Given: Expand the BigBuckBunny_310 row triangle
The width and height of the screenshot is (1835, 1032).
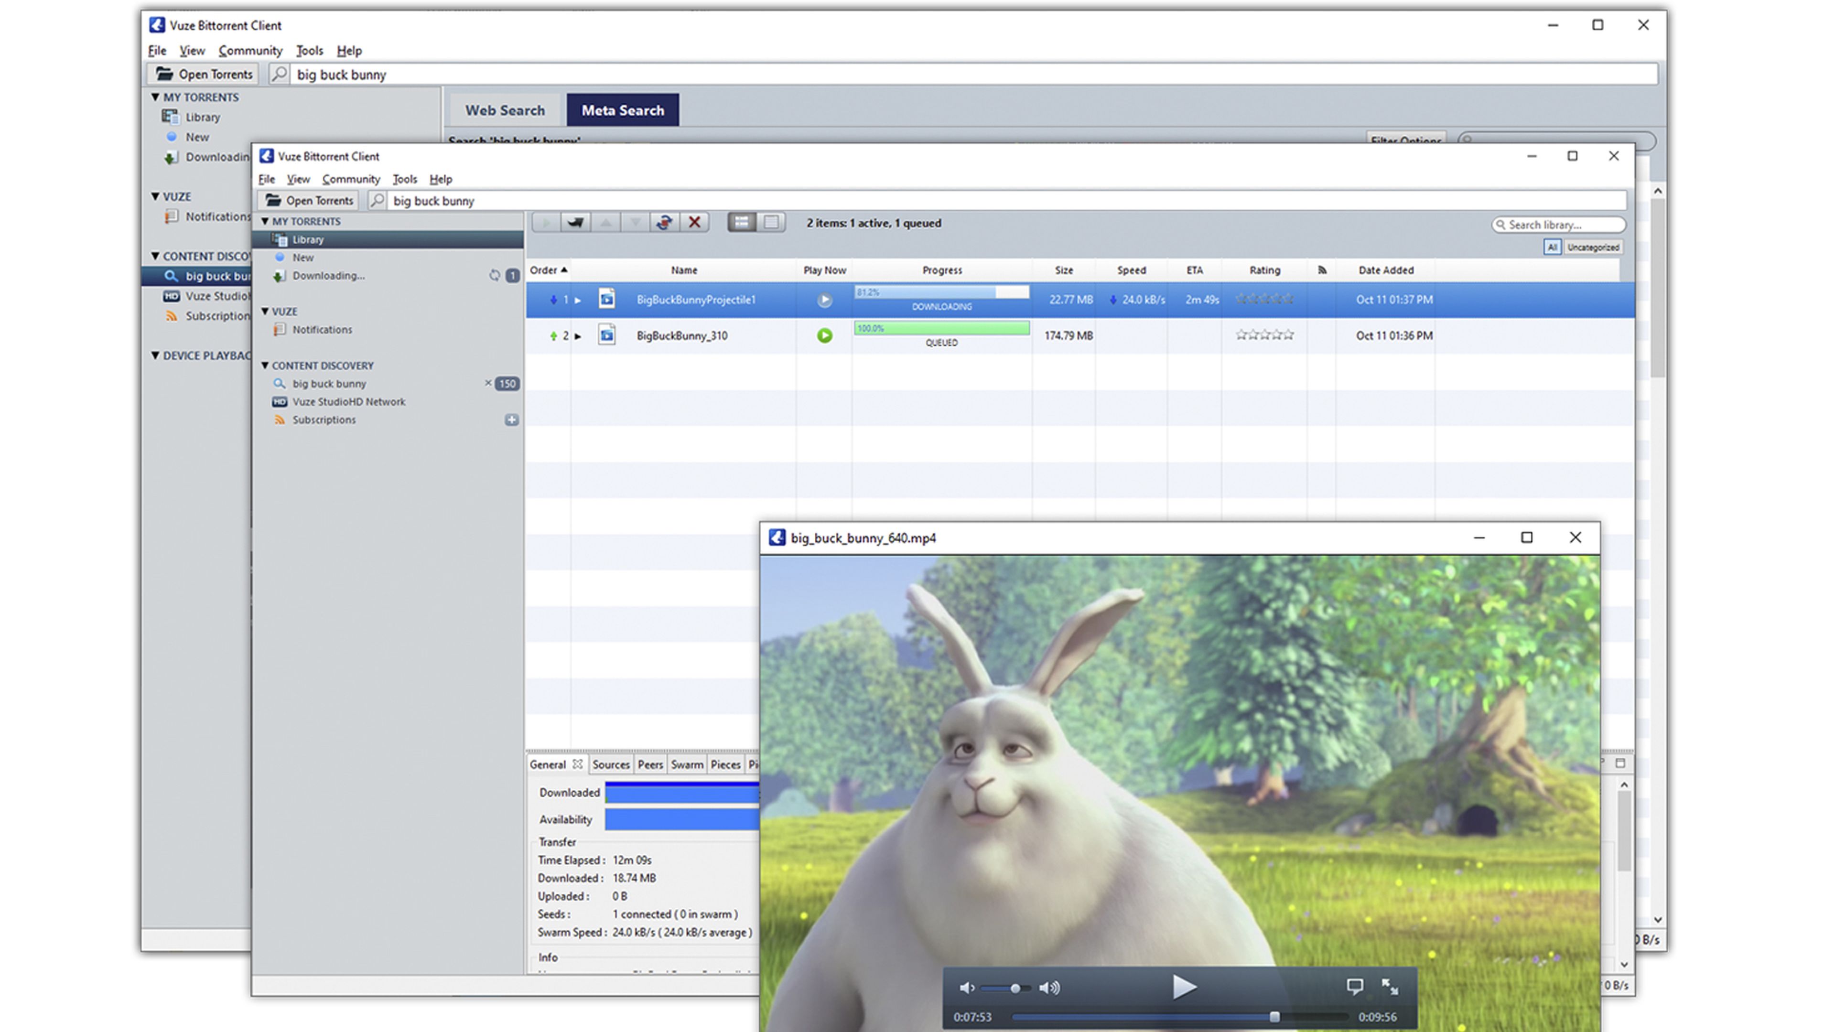Looking at the screenshot, I should (x=578, y=336).
